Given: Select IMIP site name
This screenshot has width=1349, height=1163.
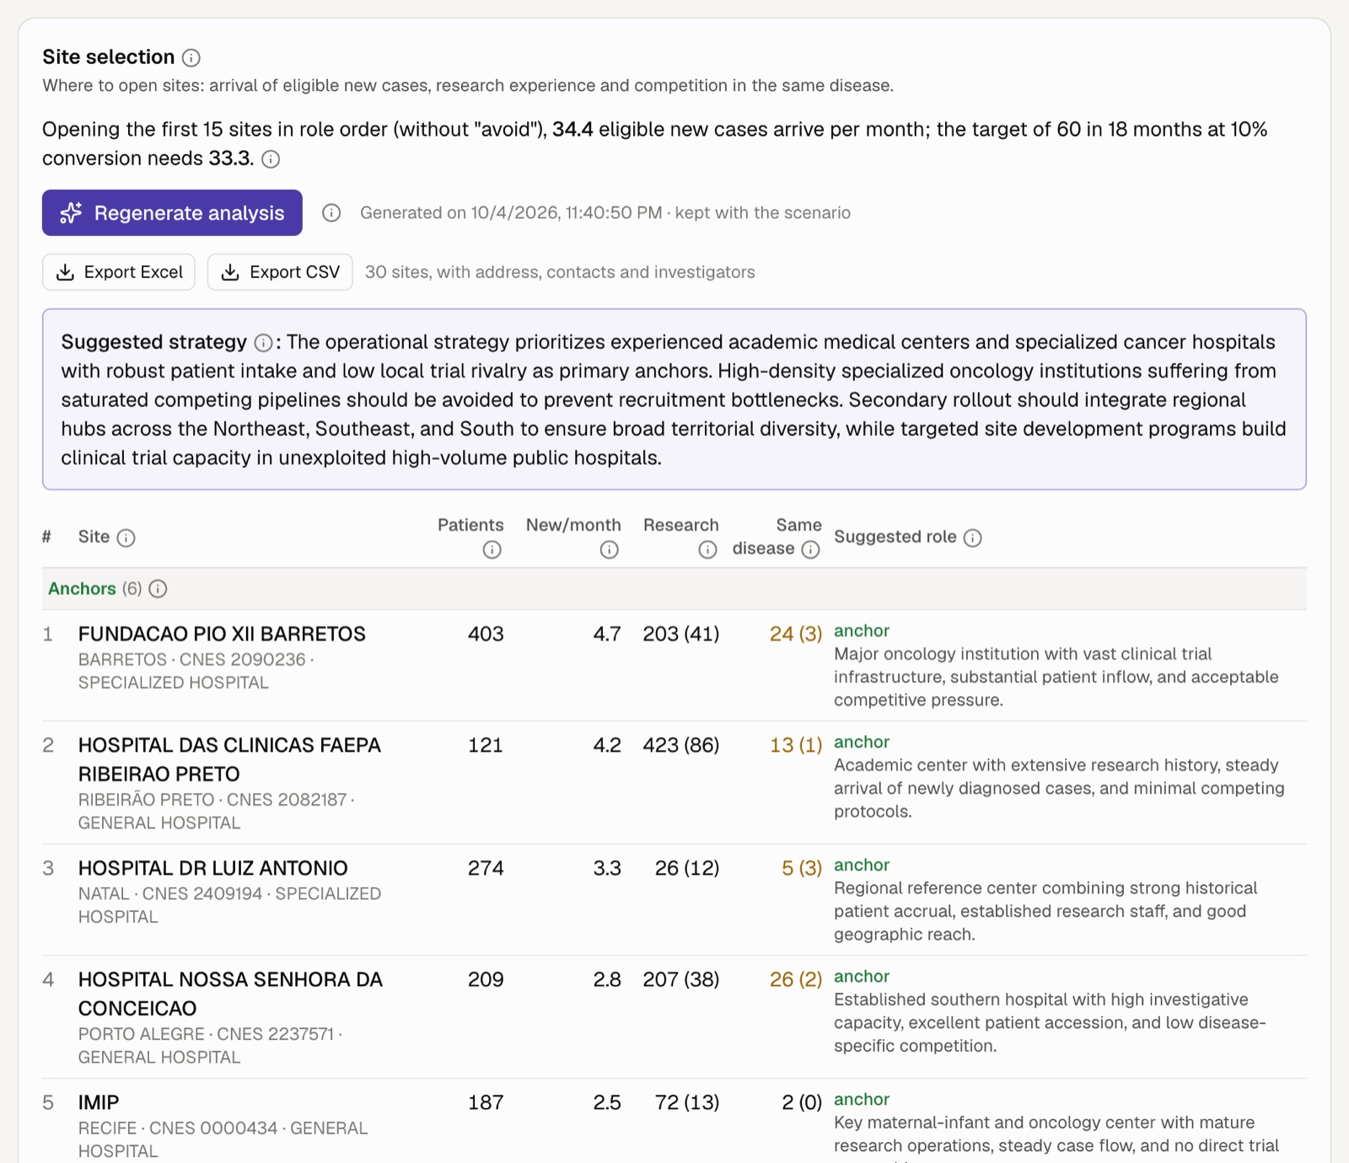Looking at the screenshot, I should coord(99,1102).
